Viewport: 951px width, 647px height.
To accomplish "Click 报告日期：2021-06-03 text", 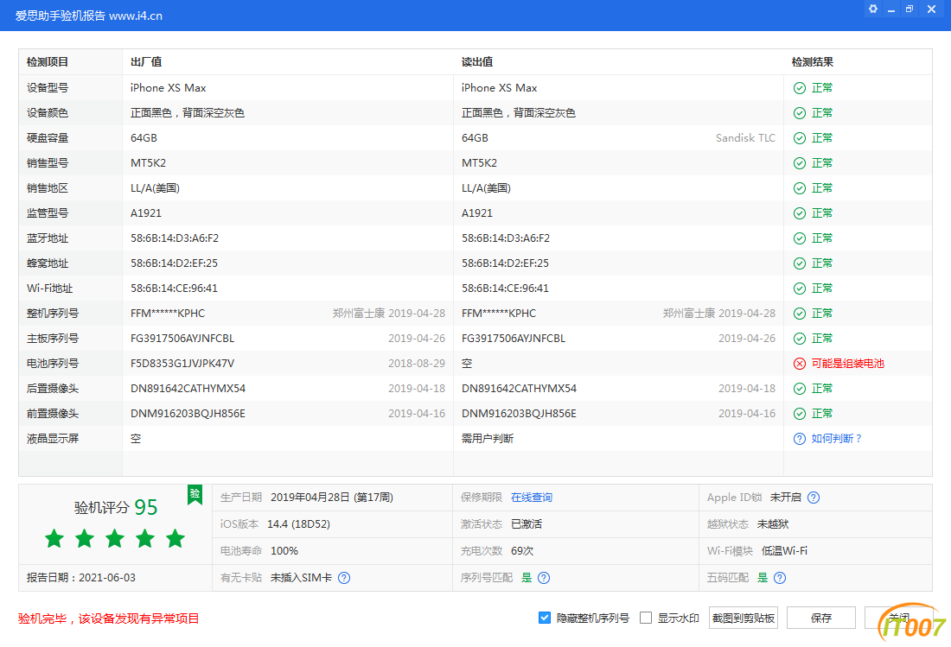I will click(x=81, y=578).
